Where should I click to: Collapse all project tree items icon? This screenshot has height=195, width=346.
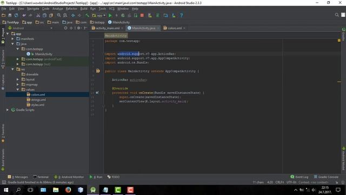tap(71, 28)
